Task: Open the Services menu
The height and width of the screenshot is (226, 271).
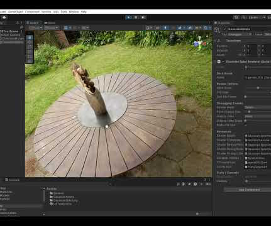Action: pyautogui.click(x=46, y=12)
